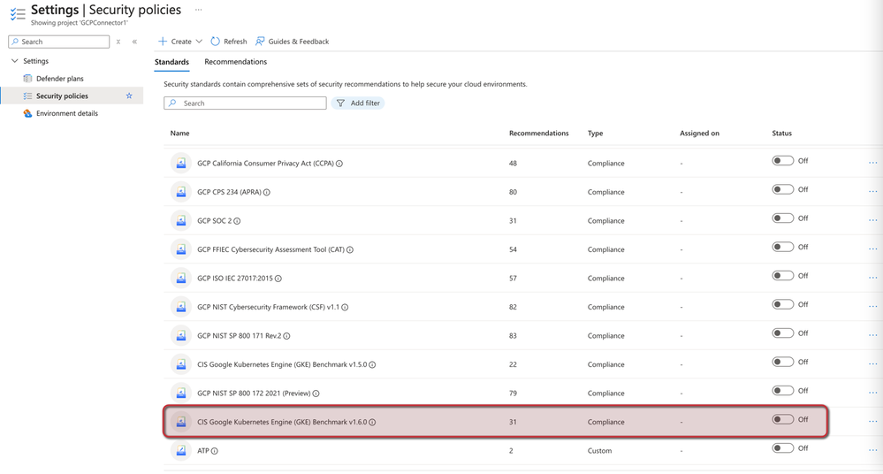Screen dimensions: 883x474
Task: Show info for GCP ISO IEC 27017:2015
Action: click(x=278, y=279)
